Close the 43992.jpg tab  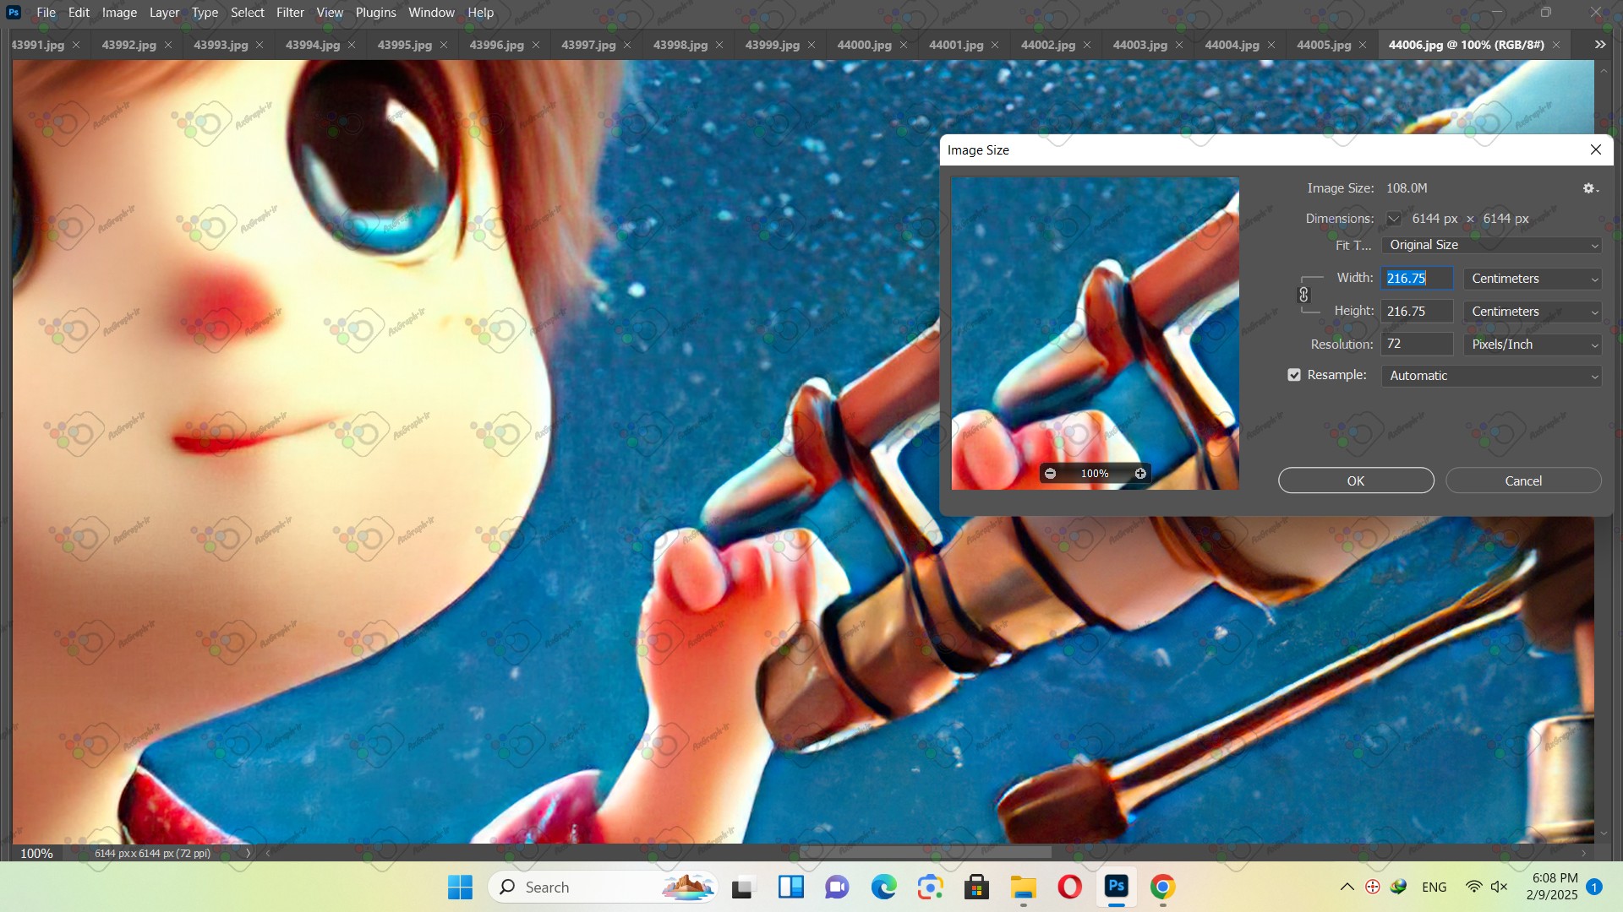[x=168, y=45]
